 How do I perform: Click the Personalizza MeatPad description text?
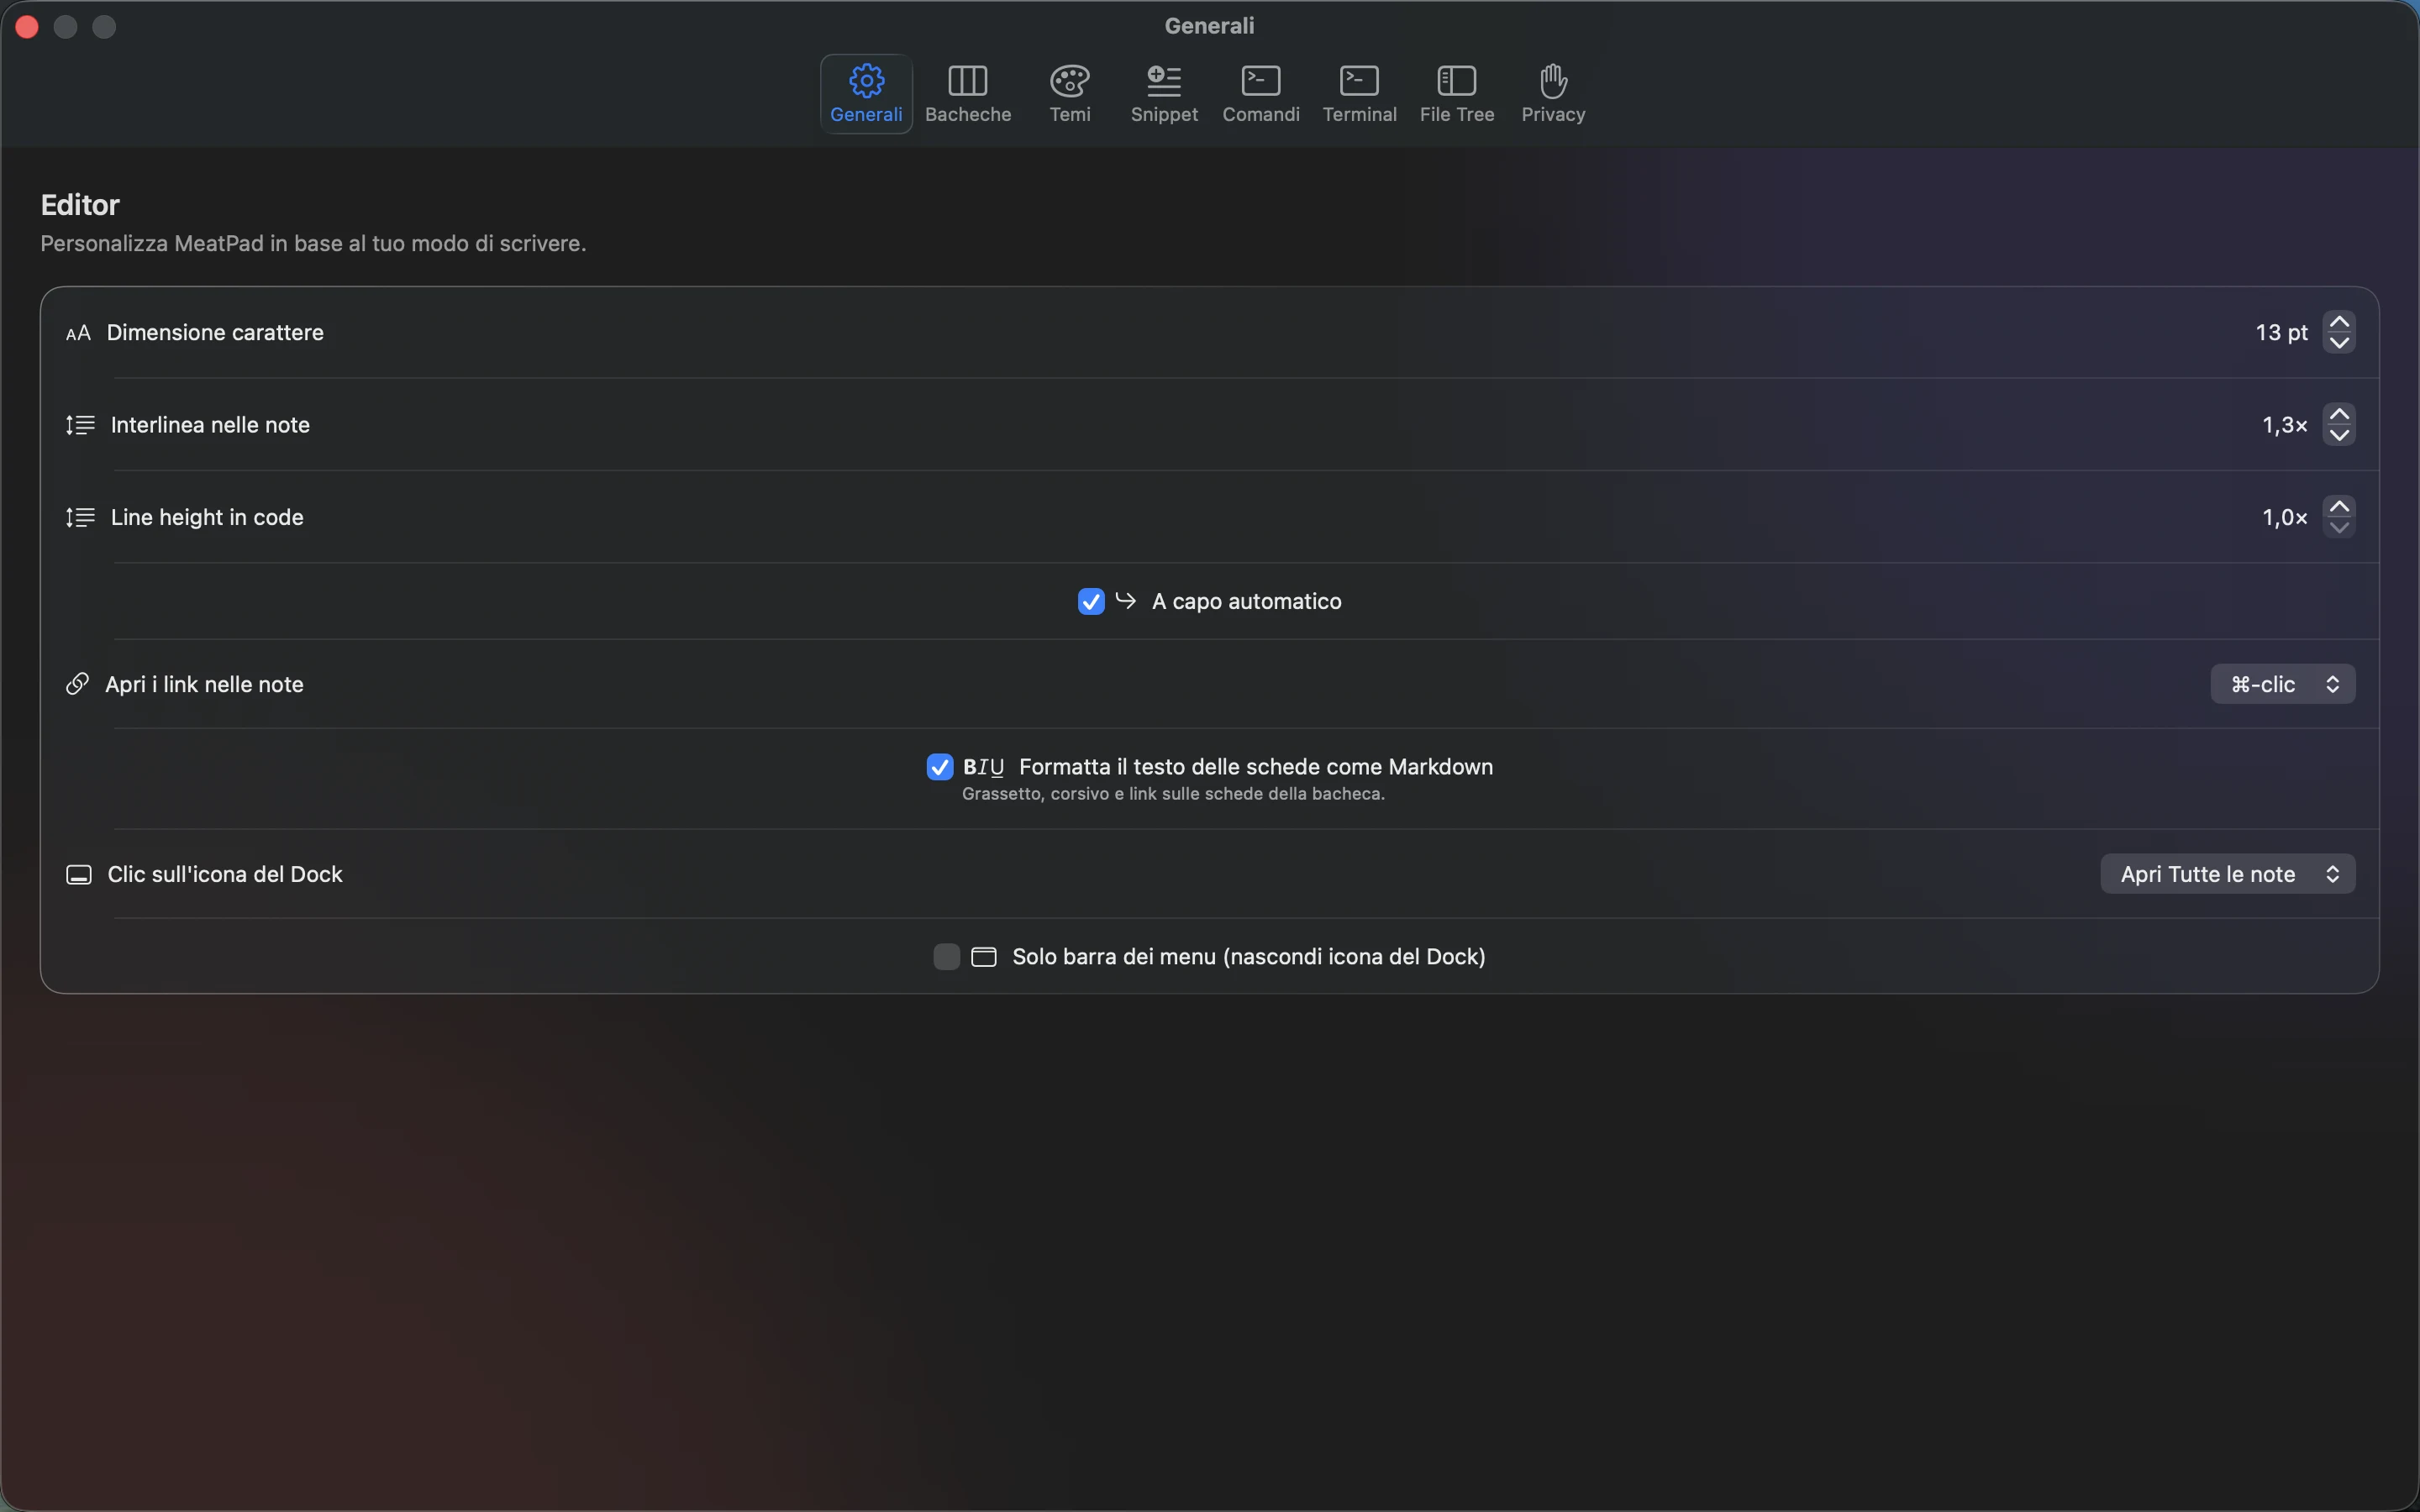pyautogui.click(x=313, y=243)
